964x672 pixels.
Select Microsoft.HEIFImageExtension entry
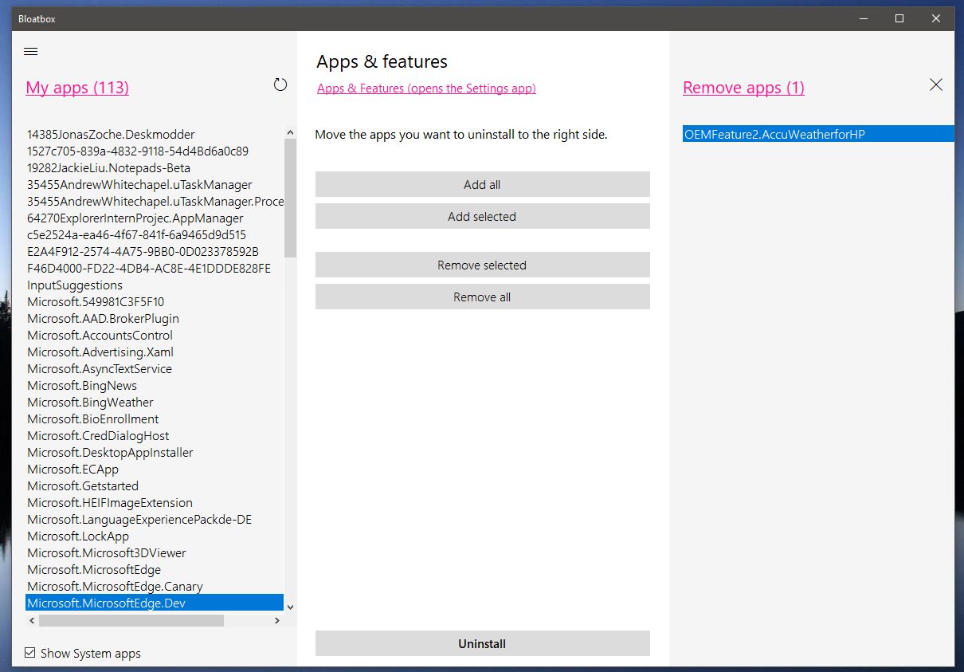pyautogui.click(x=155, y=502)
